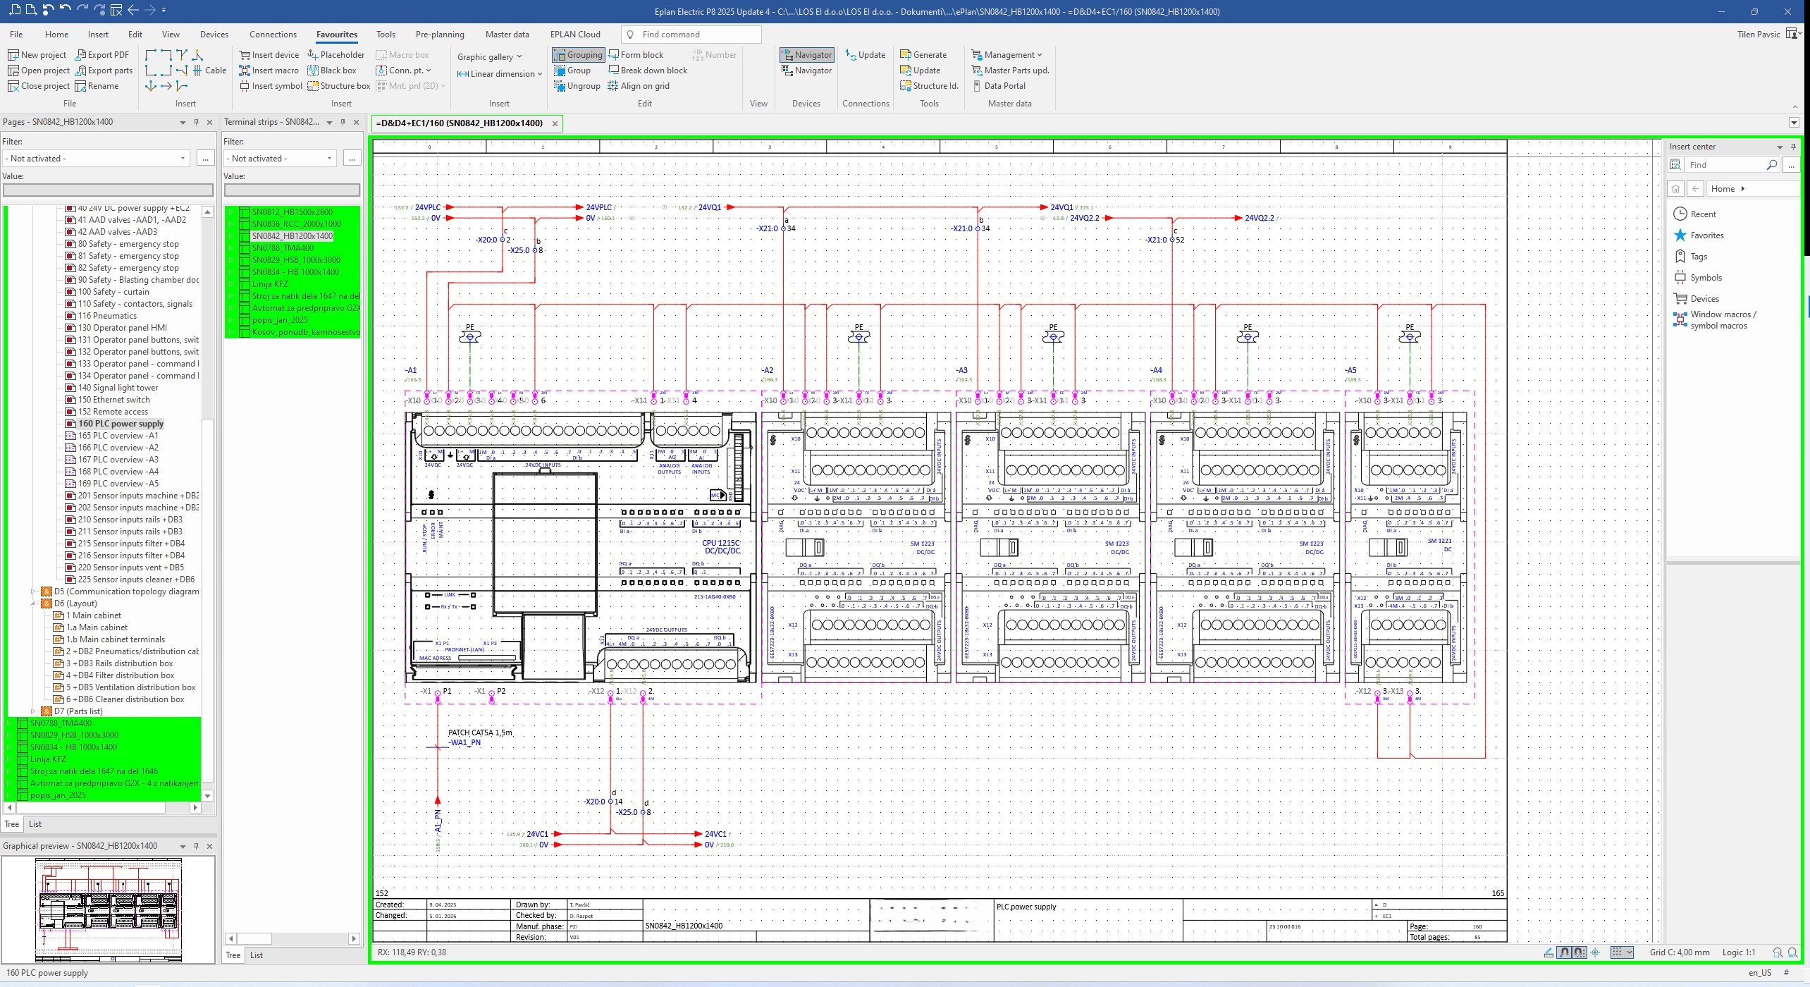Viewport: 1810px width, 987px height.
Task: Pin the Graphical preview panel
Action: 196,846
